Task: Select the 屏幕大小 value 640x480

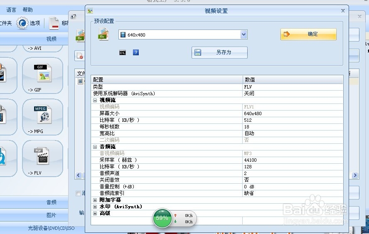Action: click(253, 113)
